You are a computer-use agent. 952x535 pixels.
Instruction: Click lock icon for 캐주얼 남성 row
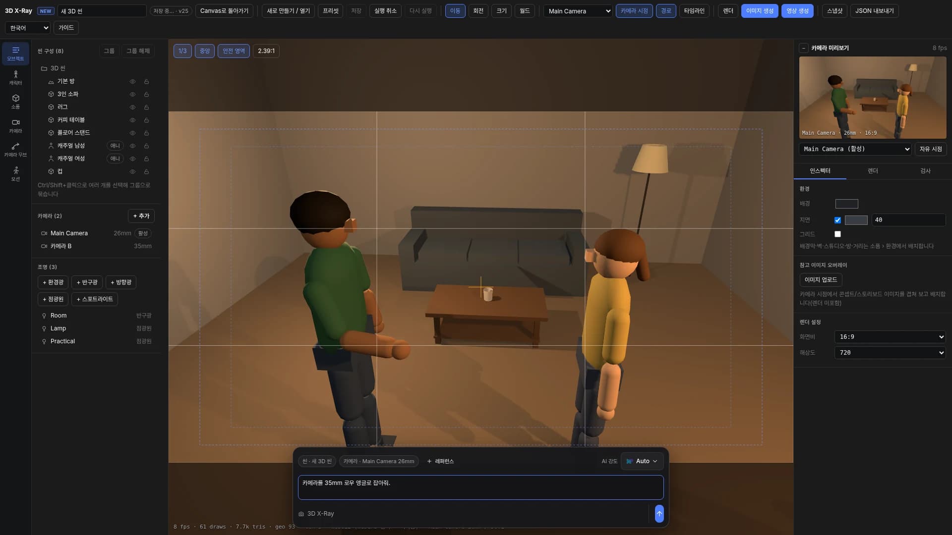(146, 146)
